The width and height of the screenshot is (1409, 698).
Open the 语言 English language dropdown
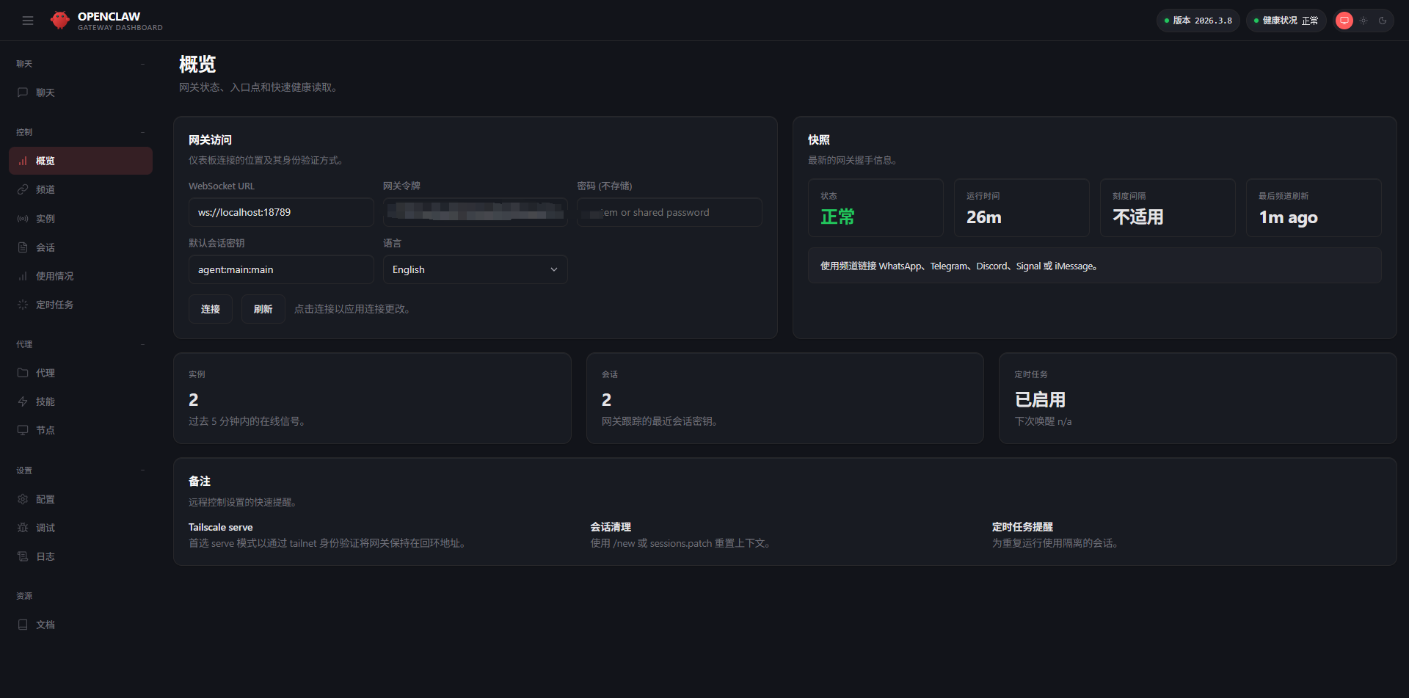tap(475, 269)
